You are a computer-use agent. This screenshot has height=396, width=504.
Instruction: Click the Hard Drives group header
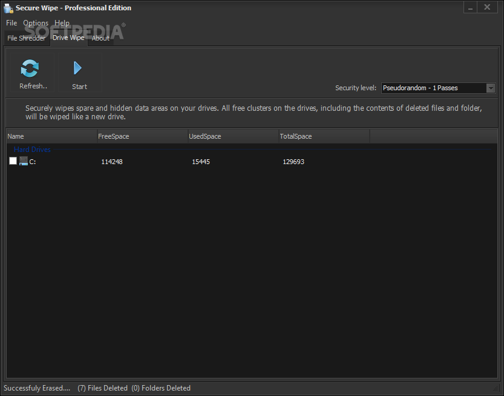(x=32, y=150)
